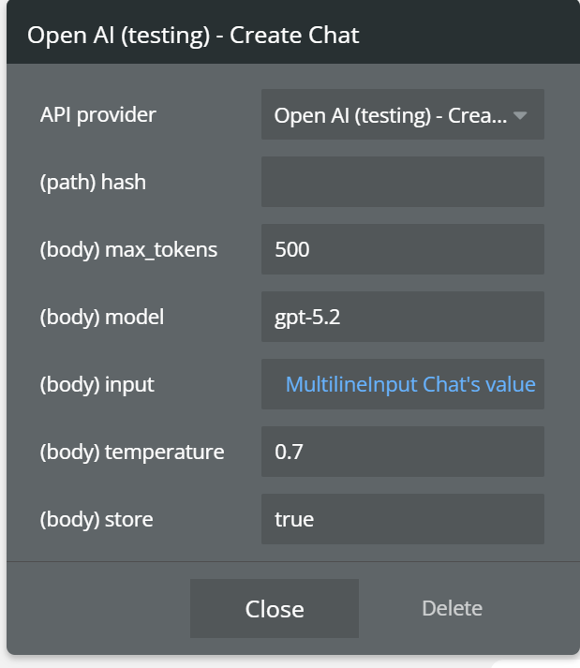The height and width of the screenshot is (668, 580).
Task: Click the API provider dropdown arrow
Action: tap(521, 115)
